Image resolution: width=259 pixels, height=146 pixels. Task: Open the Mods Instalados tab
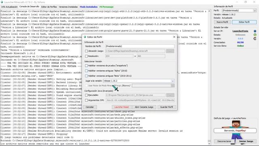[89, 7]
